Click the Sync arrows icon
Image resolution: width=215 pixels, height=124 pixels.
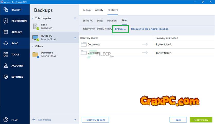tap(6, 43)
